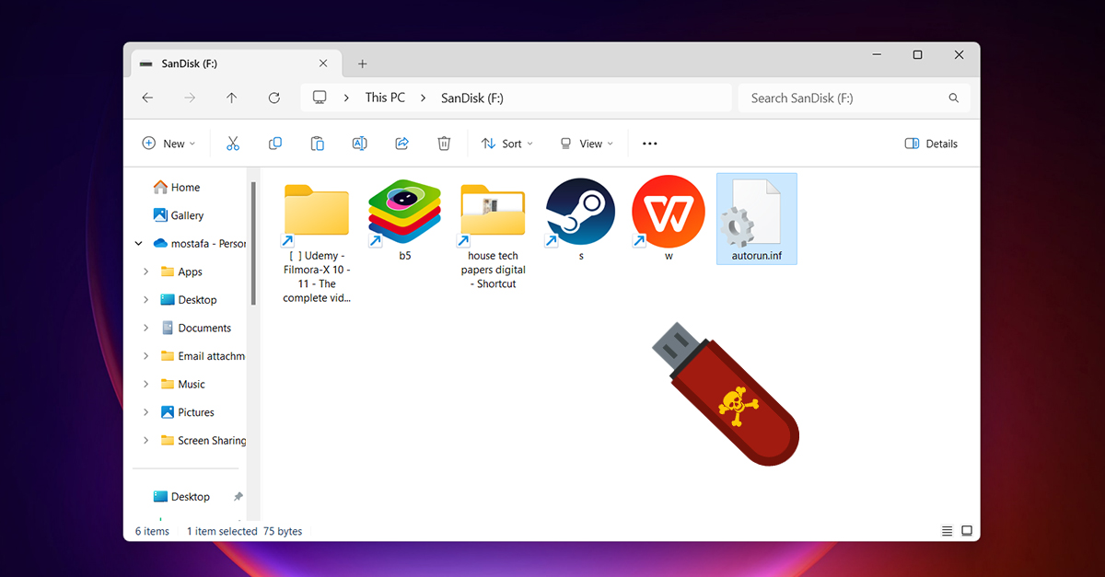The image size is (1105, 577).
Task: Click the Search SanDisk (F:) field
Action: (854, 98)
